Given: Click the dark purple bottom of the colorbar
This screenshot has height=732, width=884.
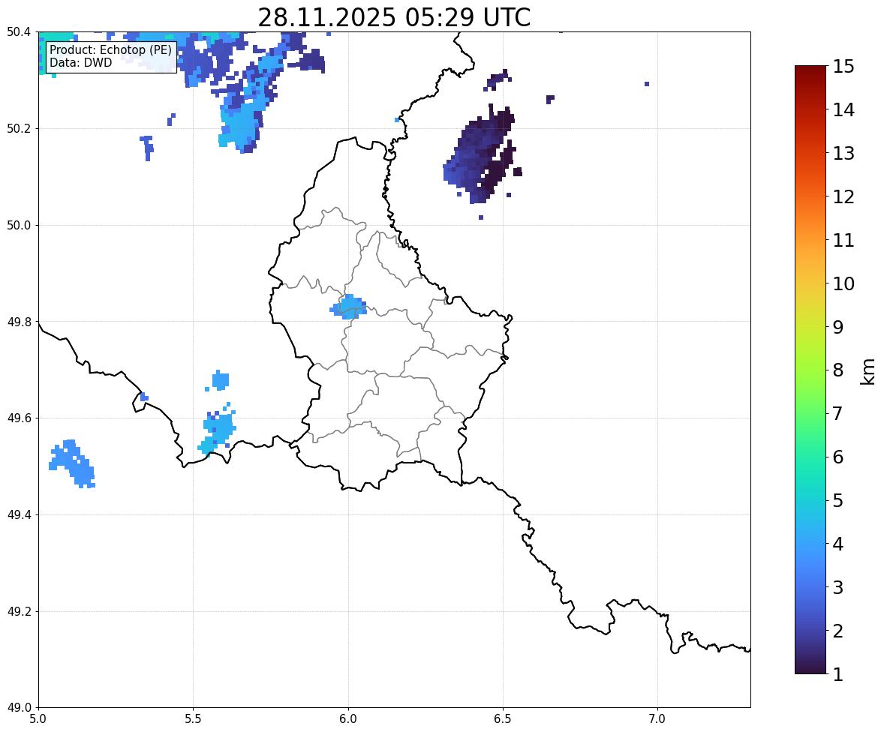Looking at the screenshot, I should click(810, 668).
